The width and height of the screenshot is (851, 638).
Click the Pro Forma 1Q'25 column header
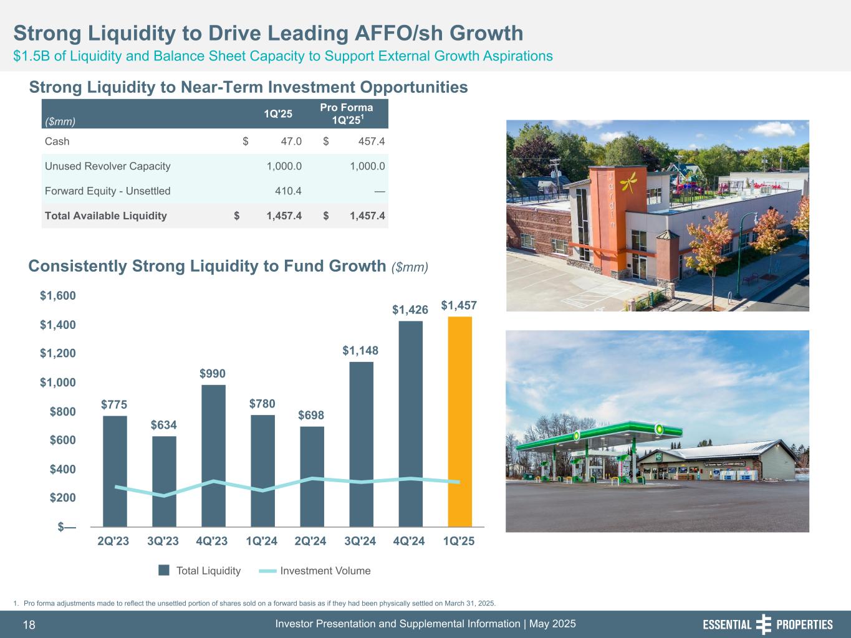pos(346,113)
